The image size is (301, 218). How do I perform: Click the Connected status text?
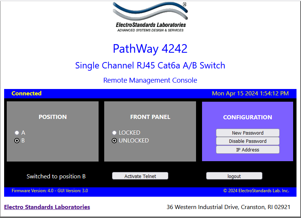point(27,93)
